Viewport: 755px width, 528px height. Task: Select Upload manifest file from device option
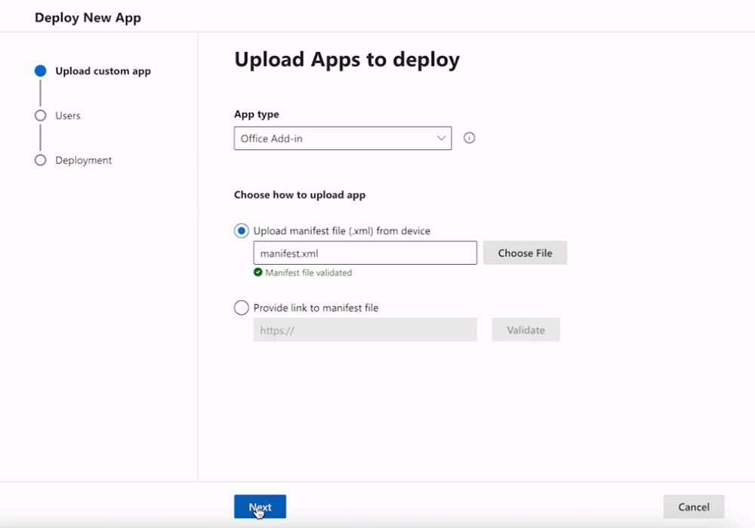coord(242,231)
